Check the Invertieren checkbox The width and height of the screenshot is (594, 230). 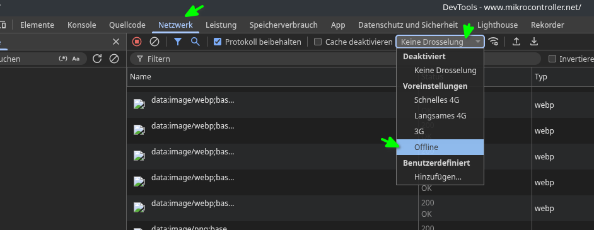coord(552,59)
